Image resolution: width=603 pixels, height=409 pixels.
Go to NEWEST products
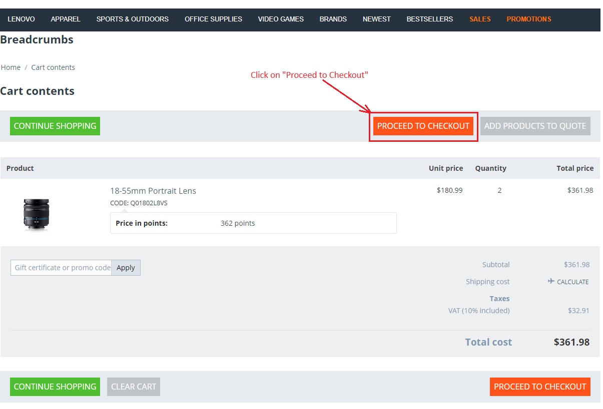click(377, 19)
